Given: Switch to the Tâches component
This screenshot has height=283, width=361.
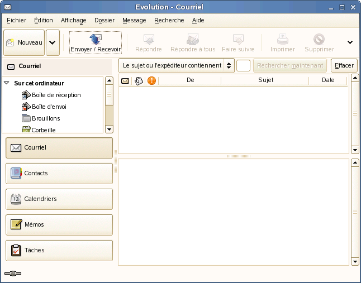Looking at the screenshot, I should [59, 251].
